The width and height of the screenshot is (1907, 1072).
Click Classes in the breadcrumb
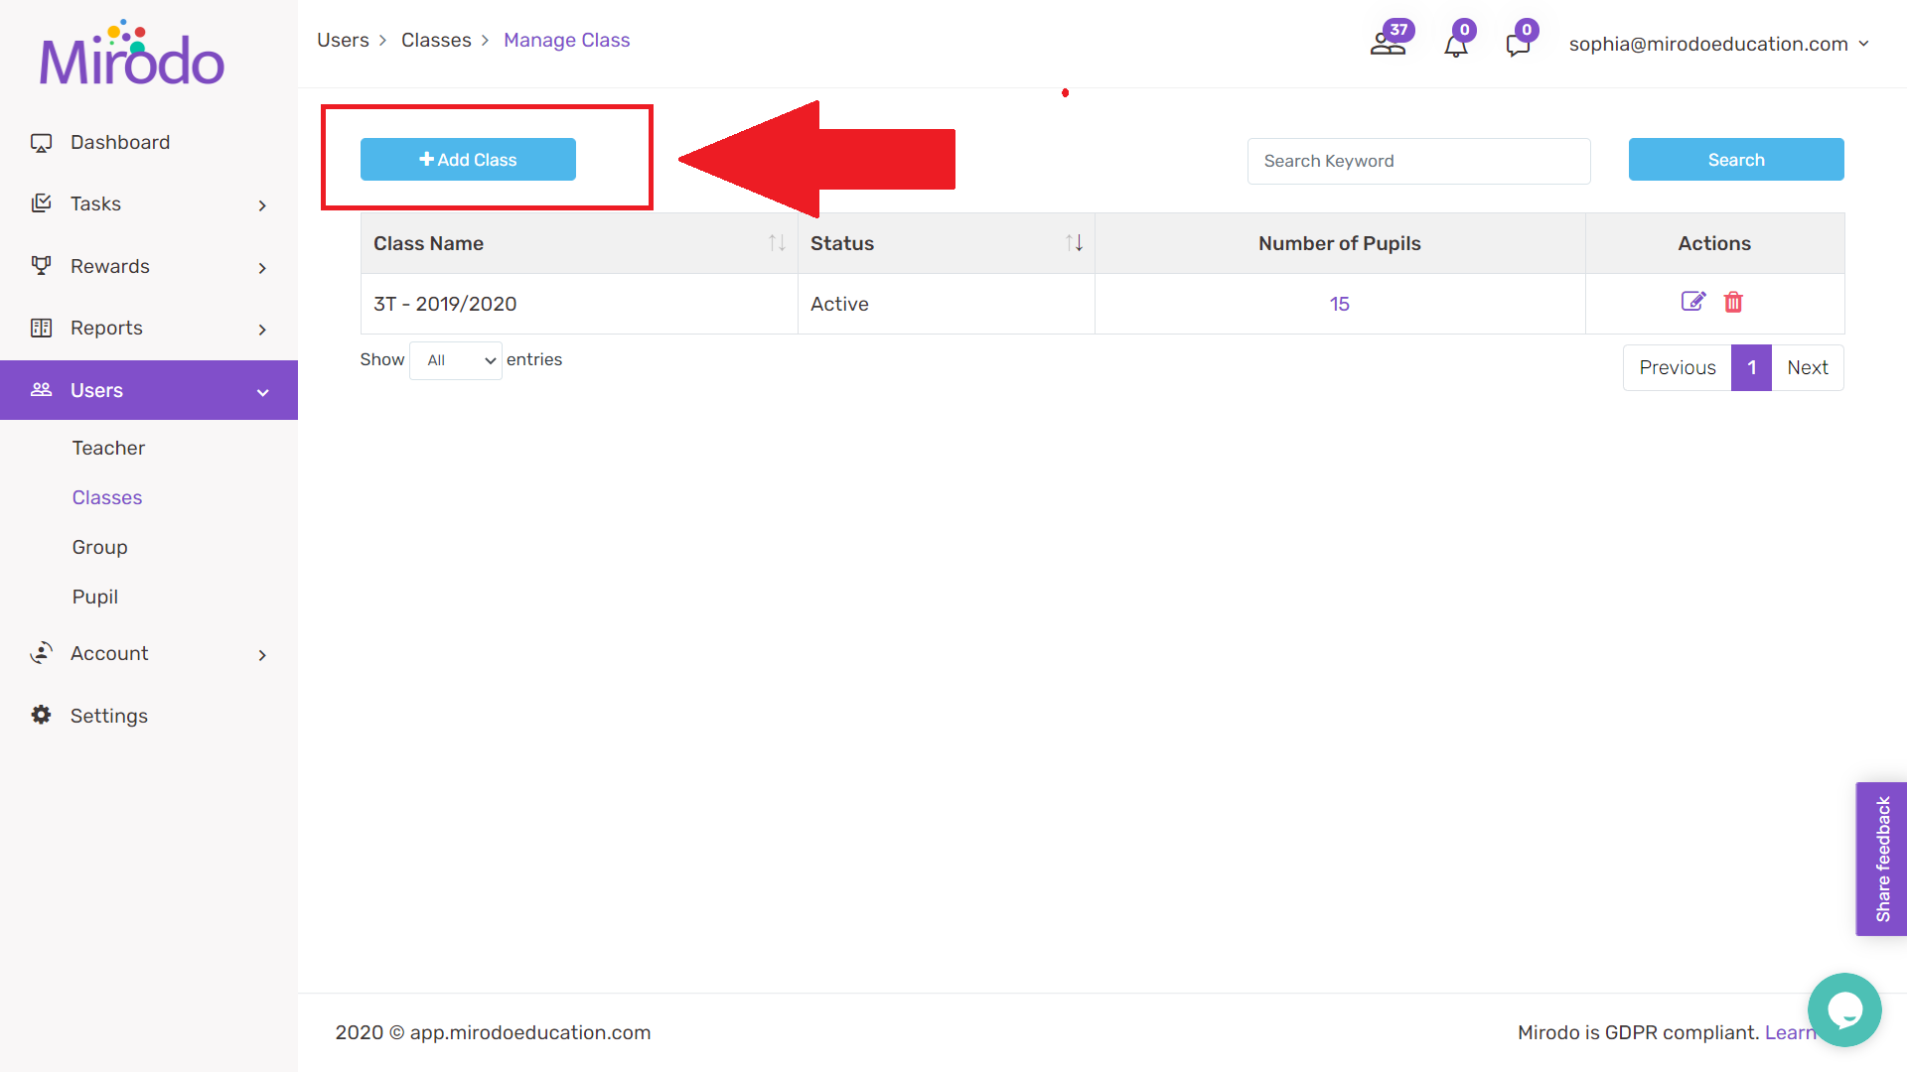tap(436, 40)
